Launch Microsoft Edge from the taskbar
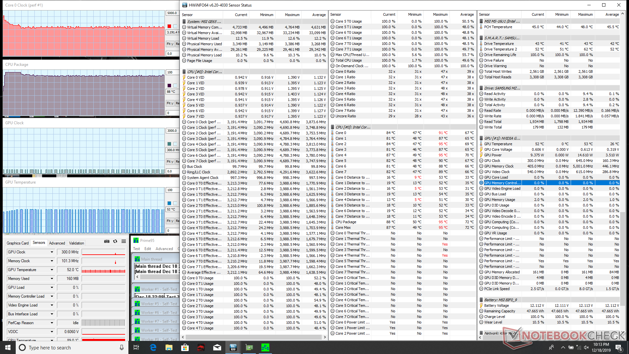The height and width of the screenshot is (354, 629). click(x=153, y=347)
